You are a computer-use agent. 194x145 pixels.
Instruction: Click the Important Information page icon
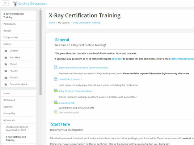pyautogui.click(x=56, y=67)
